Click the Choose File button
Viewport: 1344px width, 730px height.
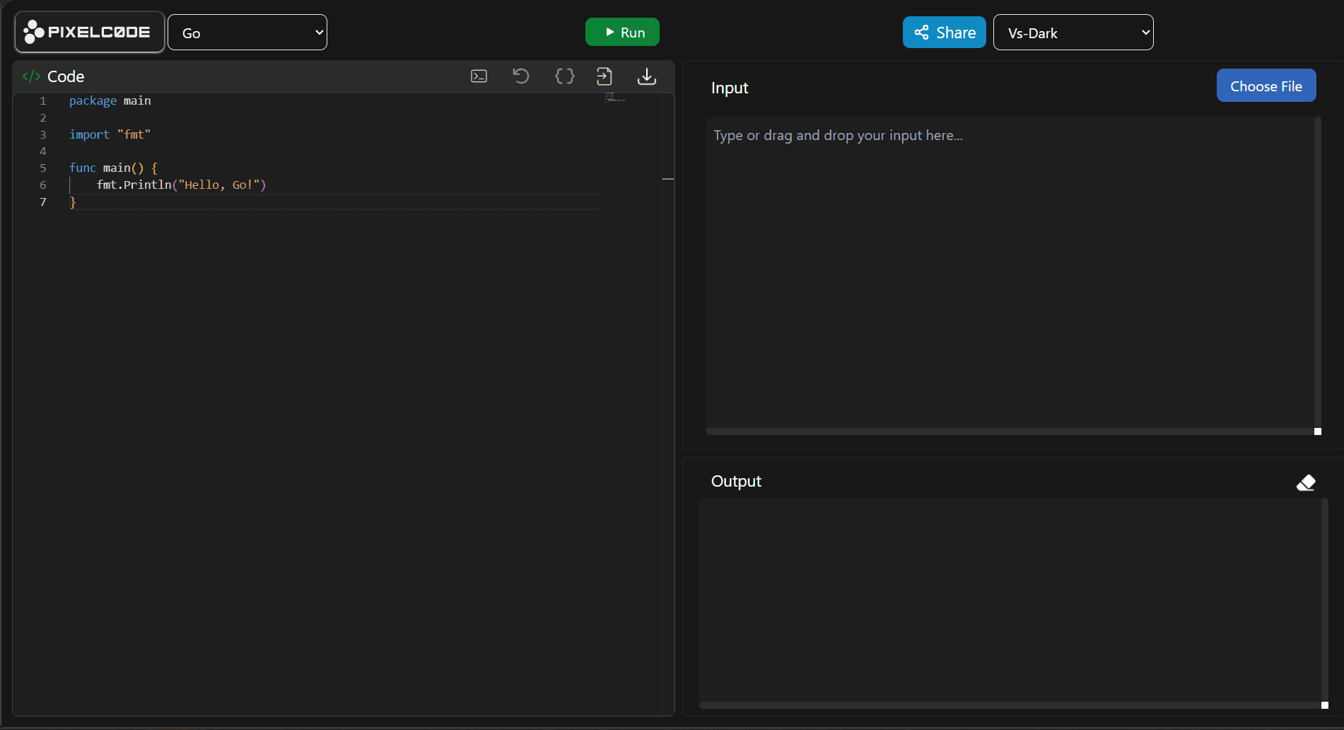(x=1266, y=86)
